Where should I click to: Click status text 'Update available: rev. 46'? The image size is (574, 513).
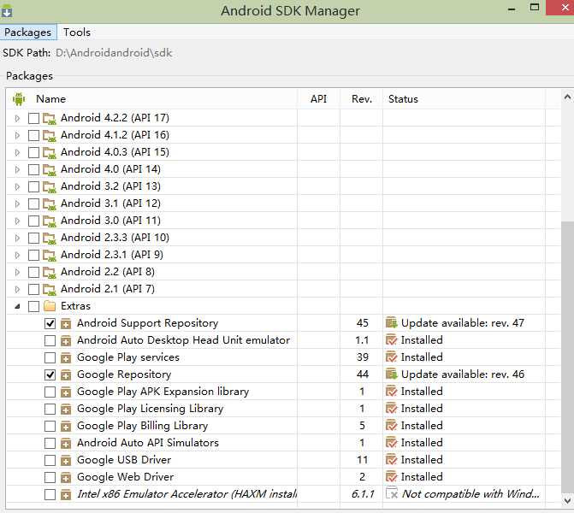coord(463,374)
